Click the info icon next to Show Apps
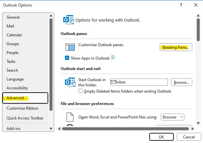Image resolution: width=203 pixels, height=143 pixels. (113, 57)
